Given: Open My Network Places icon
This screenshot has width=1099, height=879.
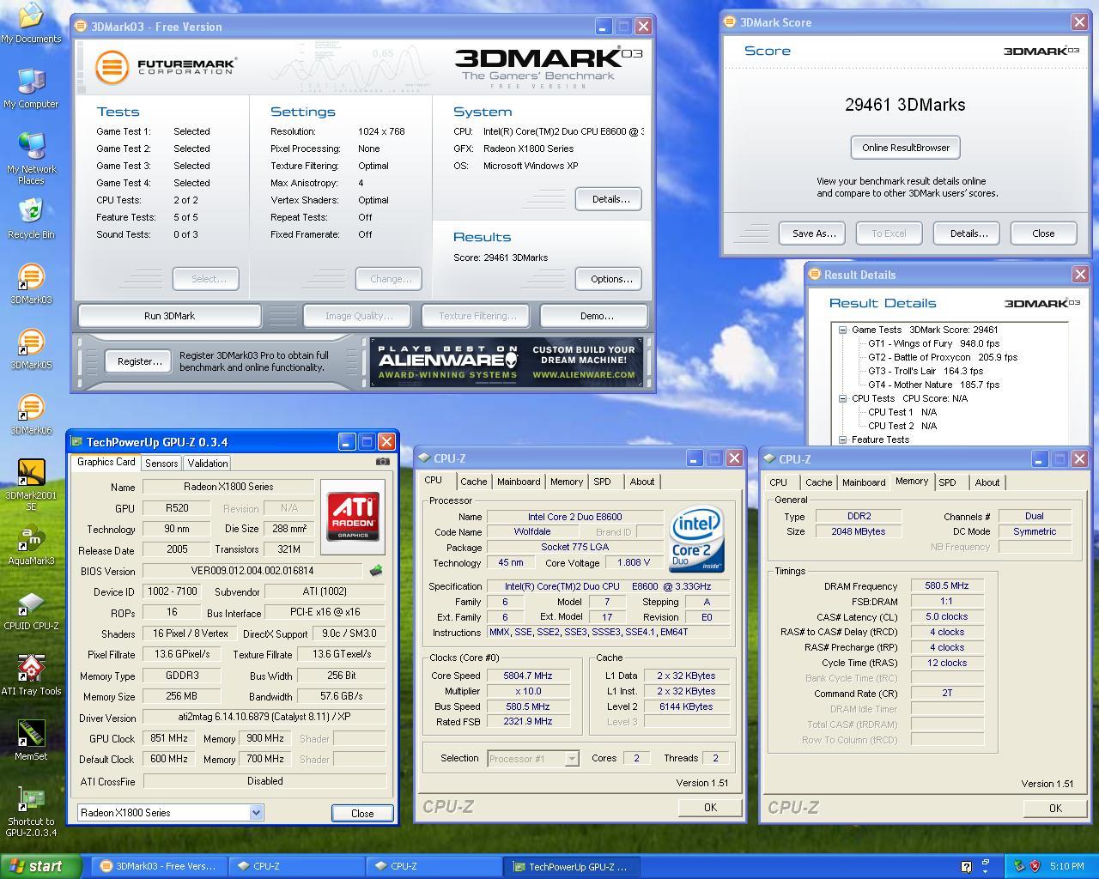Looking at the screenshot, I should tap(31, 159).
